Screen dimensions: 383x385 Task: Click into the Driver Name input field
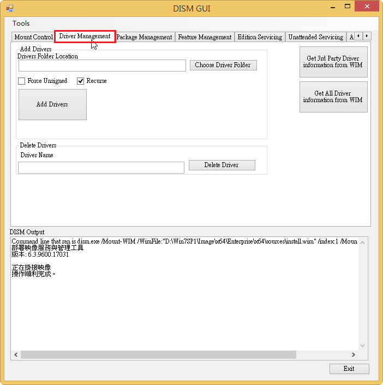tap(101, 168)
